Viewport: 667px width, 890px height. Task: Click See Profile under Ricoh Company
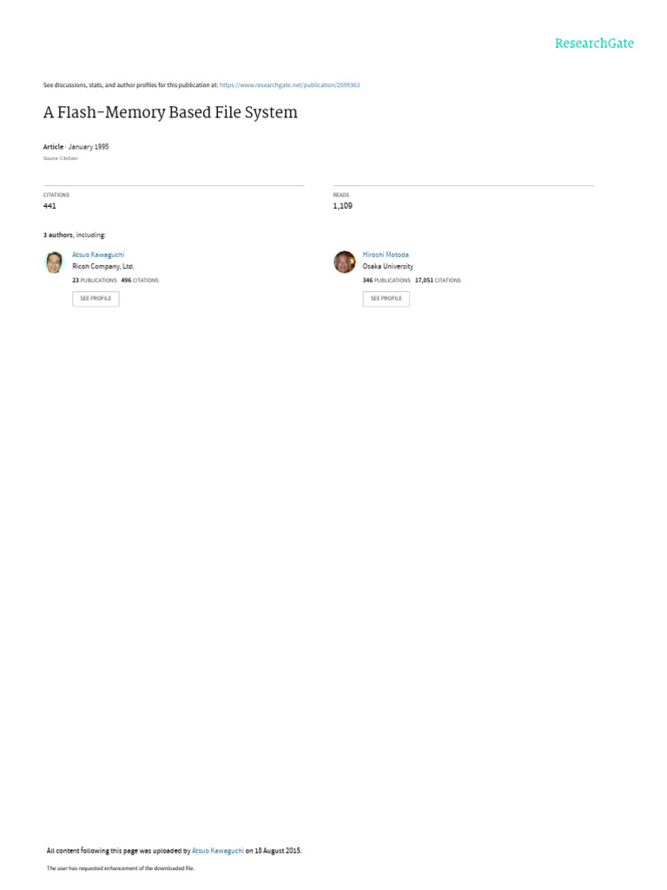point(96,299)
